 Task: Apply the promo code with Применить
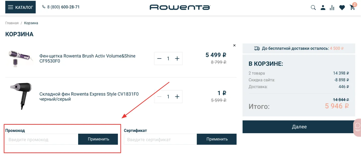(x=98, y=139)
